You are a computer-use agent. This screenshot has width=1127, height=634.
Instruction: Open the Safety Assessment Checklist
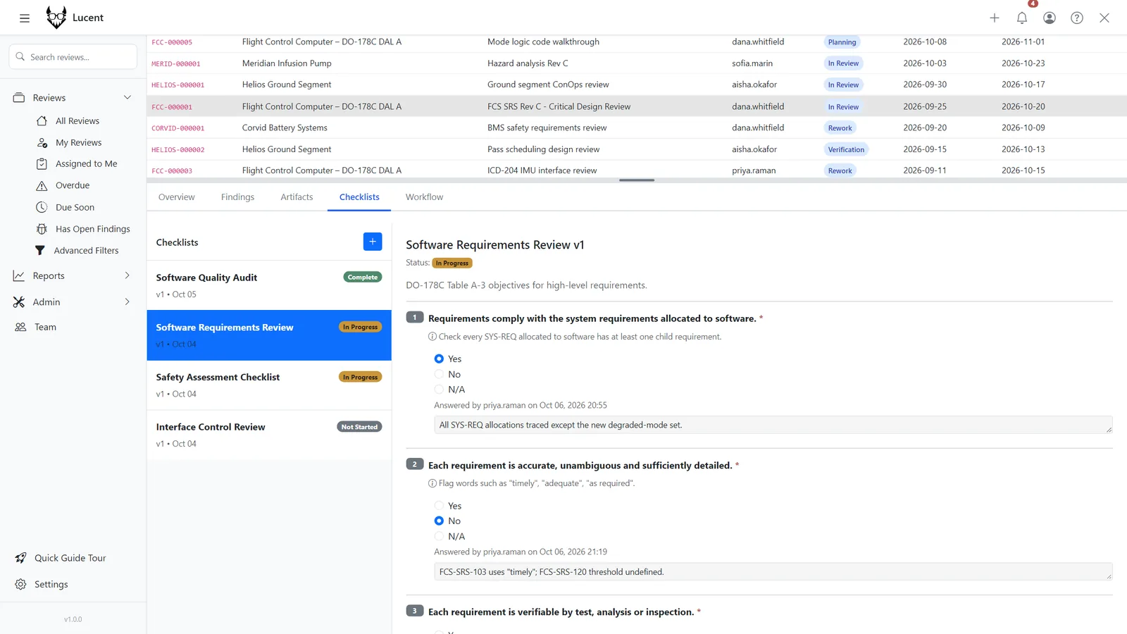tap(269, 385)
